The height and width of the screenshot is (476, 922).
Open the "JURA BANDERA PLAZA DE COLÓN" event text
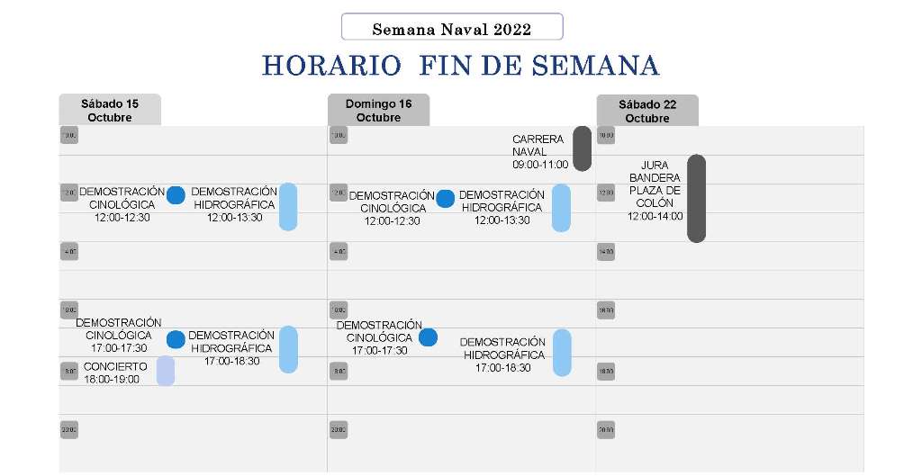coord(655,191)
